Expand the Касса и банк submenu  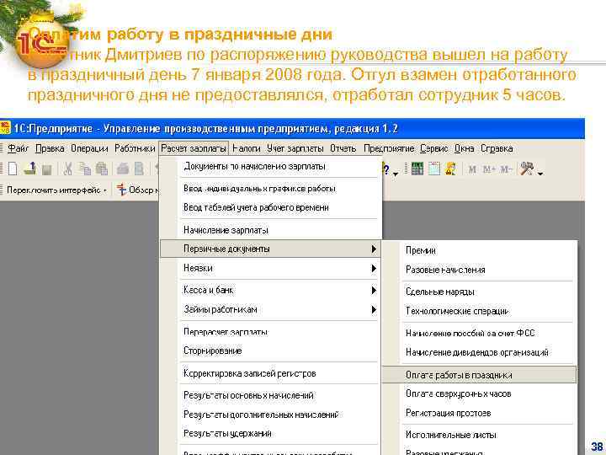[x=269, y=290]
